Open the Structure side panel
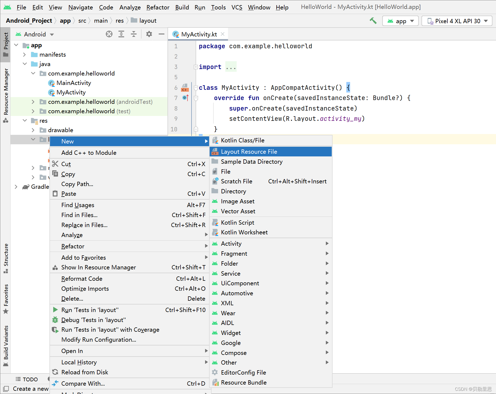Image resolution: width=496 pixels, height=394 pixels. (x=6, y=258)
